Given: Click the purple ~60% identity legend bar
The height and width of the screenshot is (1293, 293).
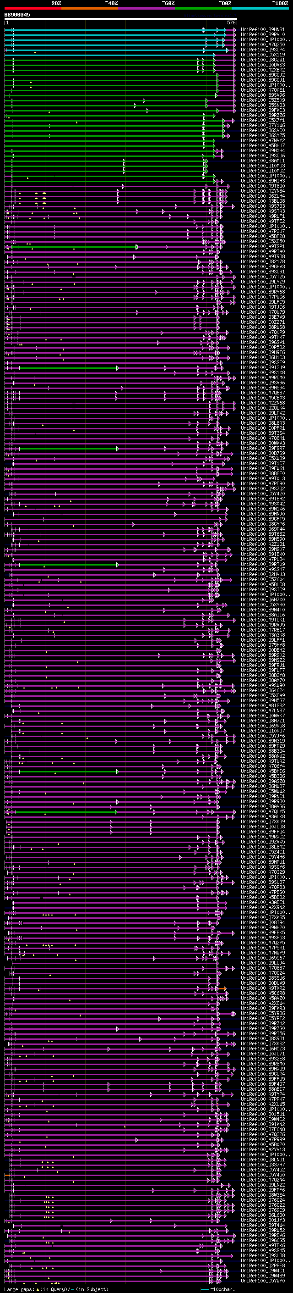Looking at the screenshot, I should click(147, 8).
